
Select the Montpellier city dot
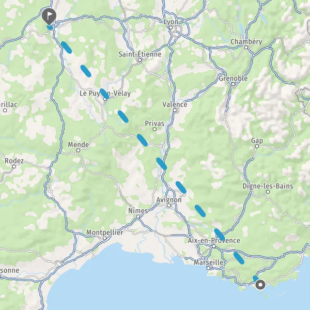[x=104, y=238]
